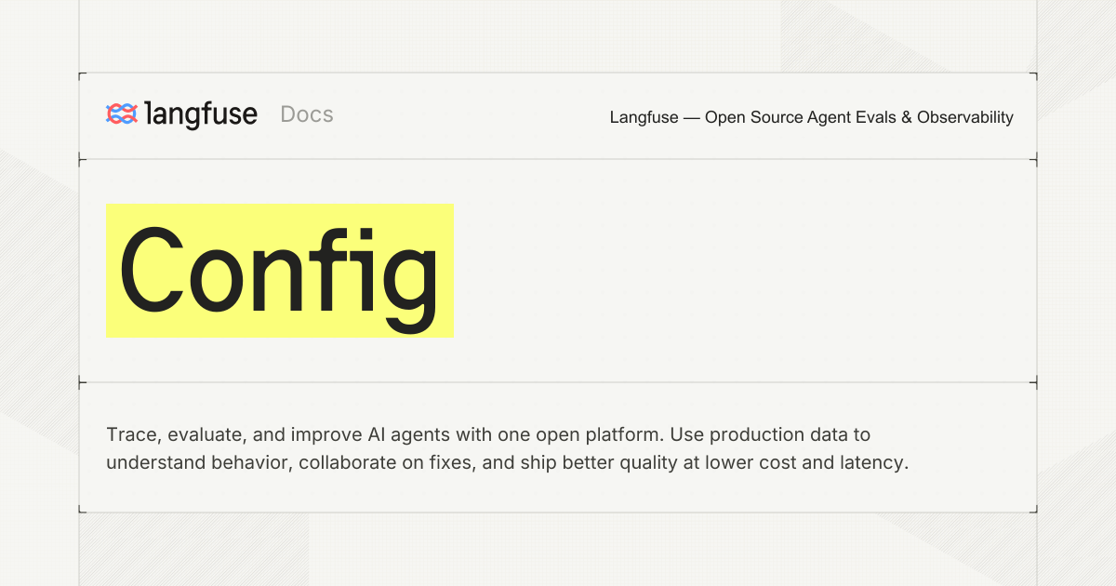Click the Langfuse logo icon
This screenshot has height=586, width=1116.
(122, 114)
